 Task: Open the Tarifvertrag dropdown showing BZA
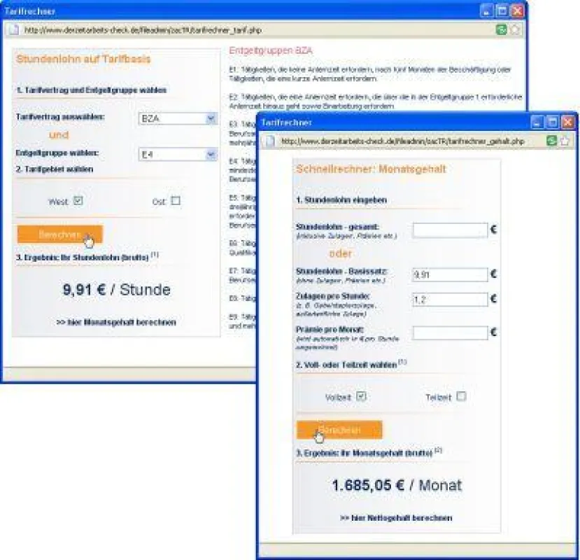tap(178, 118)
